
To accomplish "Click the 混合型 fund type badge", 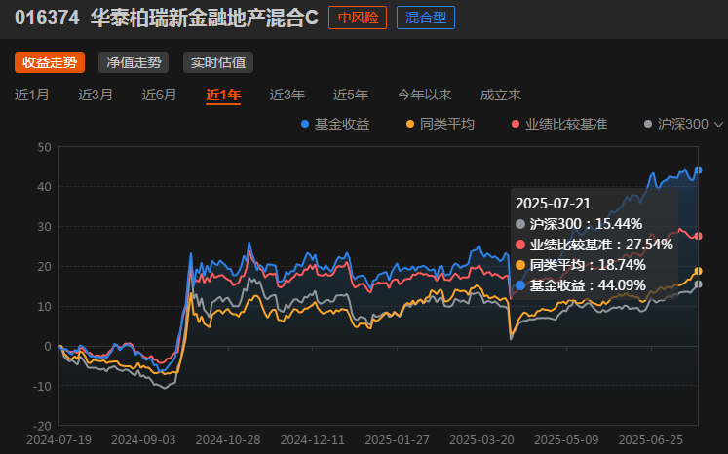I will (x=426, y=18).
